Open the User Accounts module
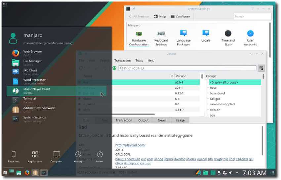281x180 pixels. [x=250, y=38]
